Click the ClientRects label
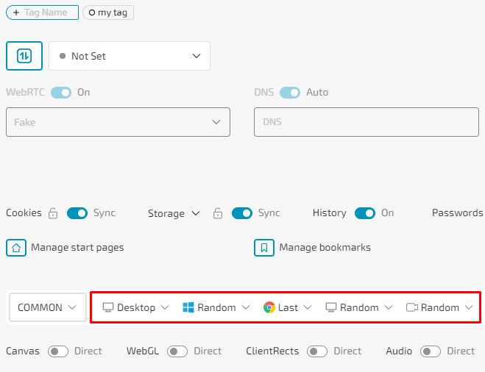The image size is (485, 372). [272, 351]
